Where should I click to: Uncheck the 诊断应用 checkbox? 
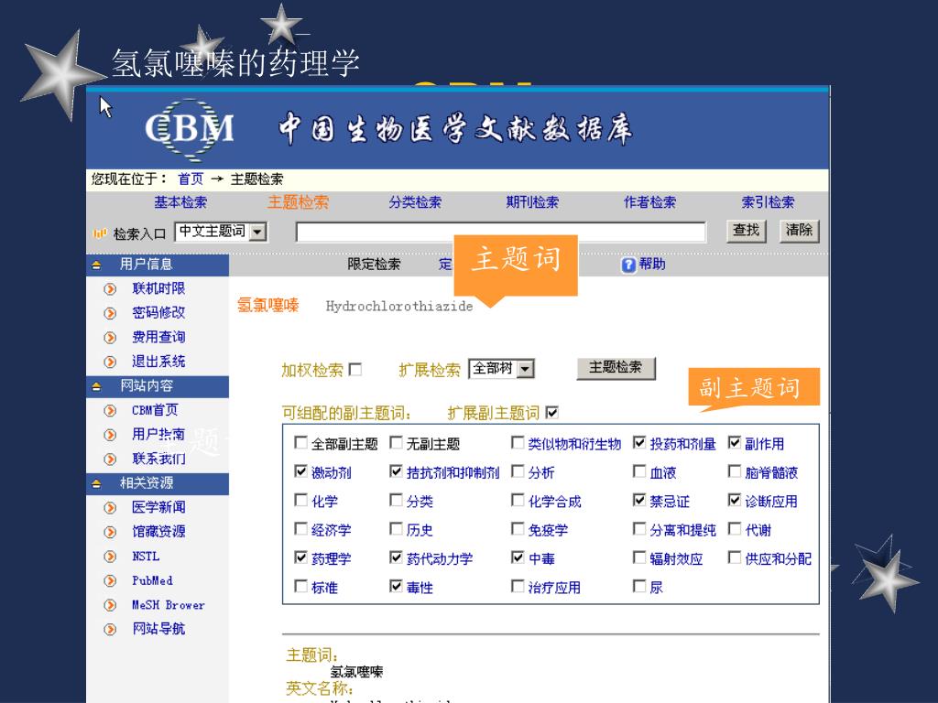tap(735, 500)
